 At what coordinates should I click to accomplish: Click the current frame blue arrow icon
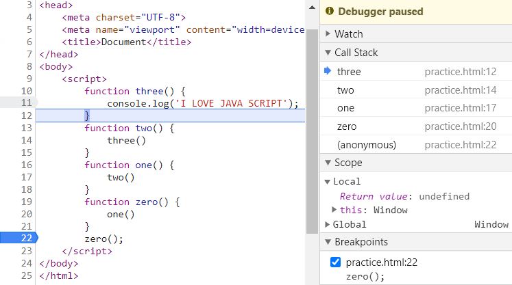[x=328, y=70]
